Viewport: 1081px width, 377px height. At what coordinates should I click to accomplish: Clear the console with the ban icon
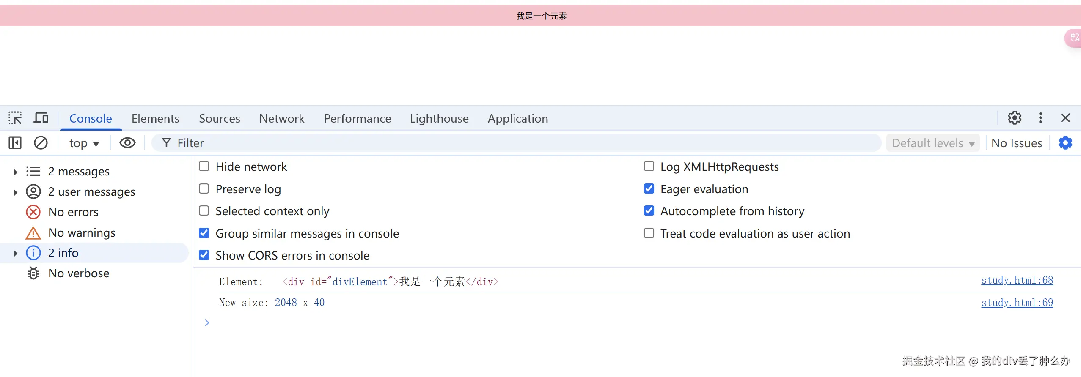tap(41, 143)
